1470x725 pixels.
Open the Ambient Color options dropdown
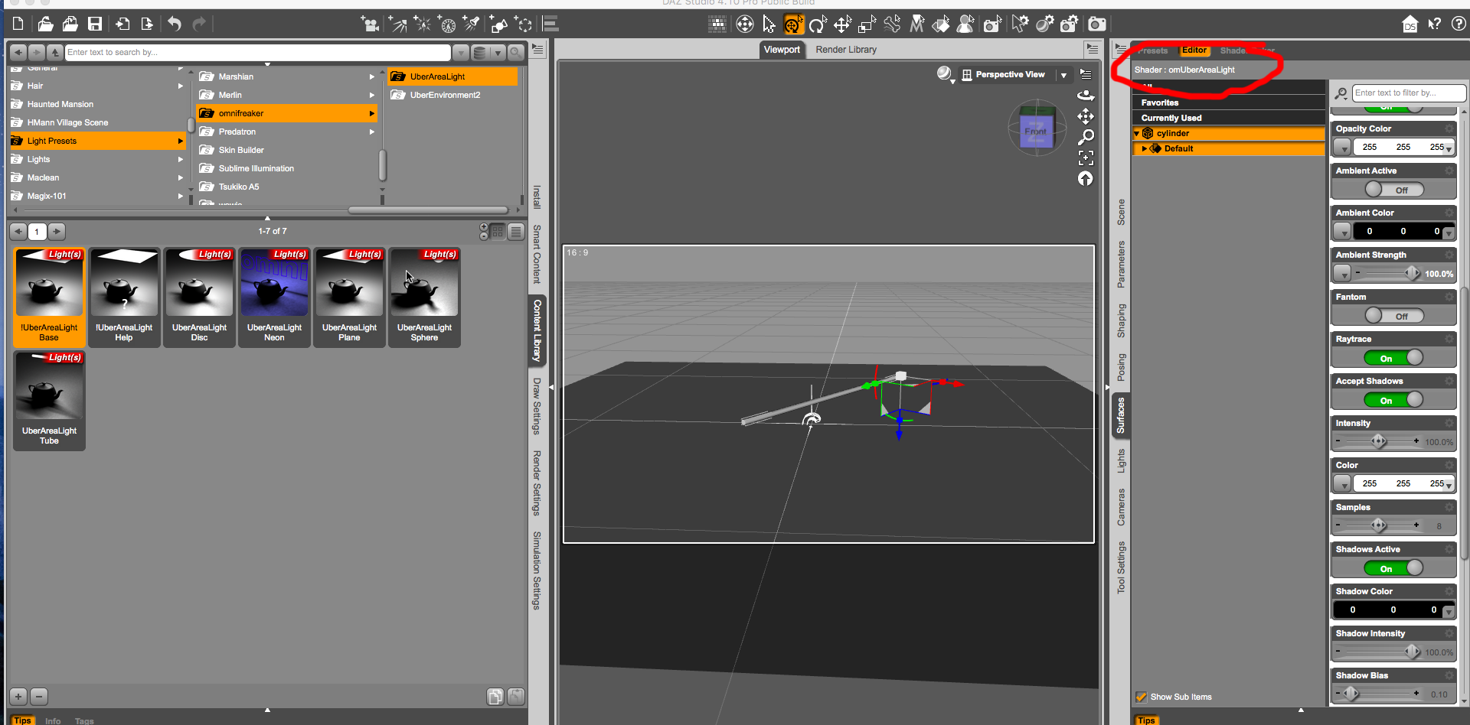coord(1342,231)
